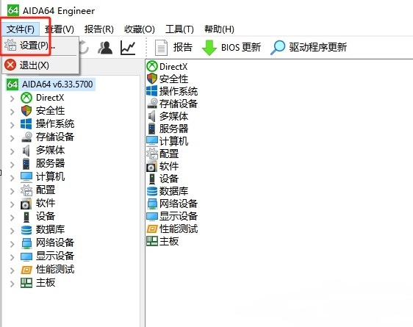Select AIDA64 v6.33.5700 root tree node
The image size is (413, 327).
tap(50, 85)
